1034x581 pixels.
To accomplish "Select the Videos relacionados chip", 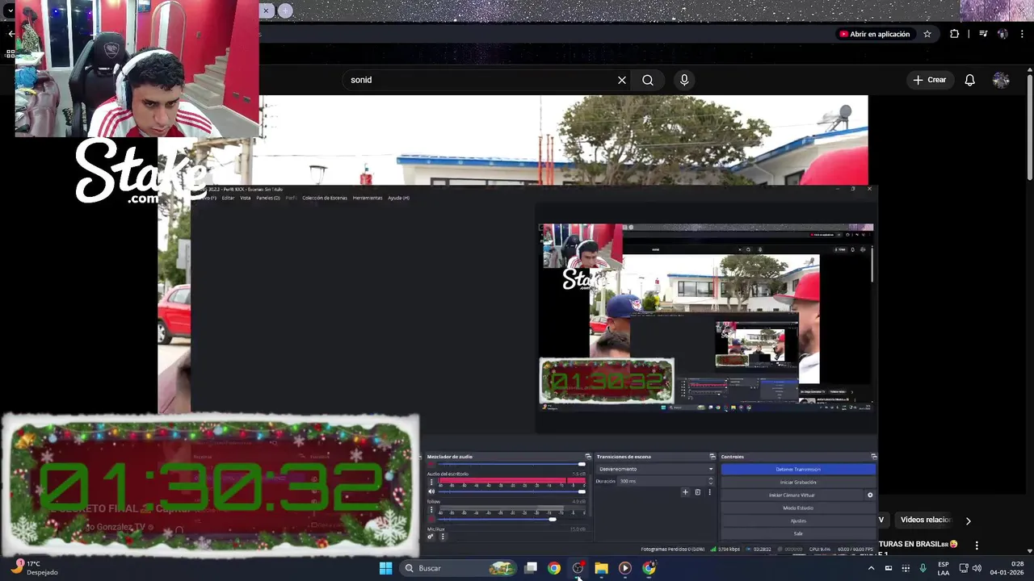I will (926, 520).
